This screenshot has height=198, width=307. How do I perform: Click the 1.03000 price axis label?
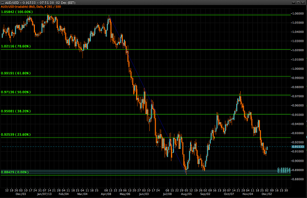(298, 41)
